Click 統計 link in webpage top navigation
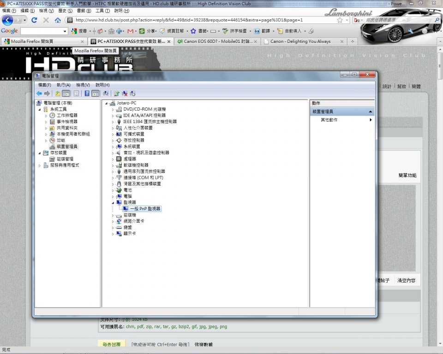This screenshot has height=354, width=443. [387, 86]
